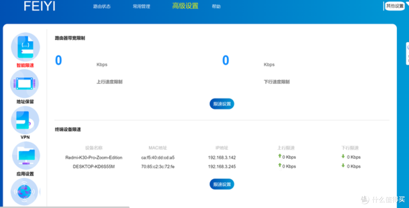Viewport: 409px width, 208px height.
Task: Click the 路由器带宽限制 heading
Action: click(x=70, y=38)
